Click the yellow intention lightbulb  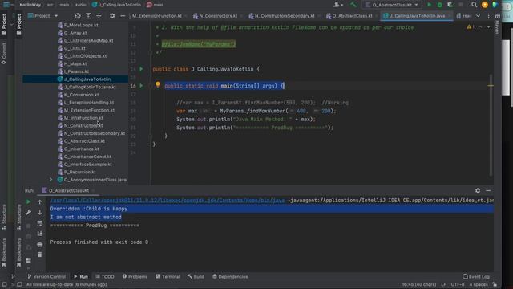tap(158, 85)
